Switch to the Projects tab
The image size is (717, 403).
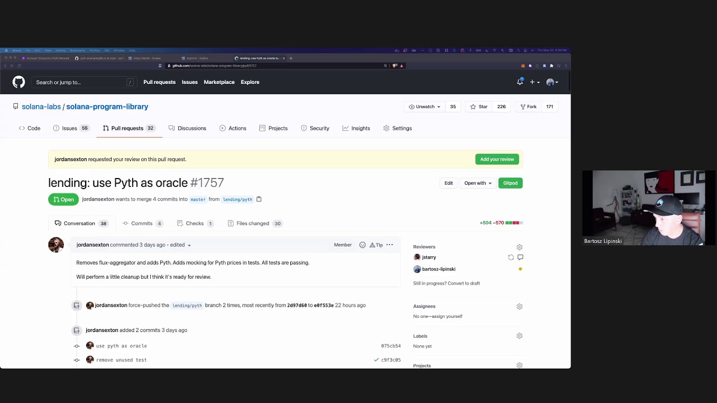coord(273,128)
